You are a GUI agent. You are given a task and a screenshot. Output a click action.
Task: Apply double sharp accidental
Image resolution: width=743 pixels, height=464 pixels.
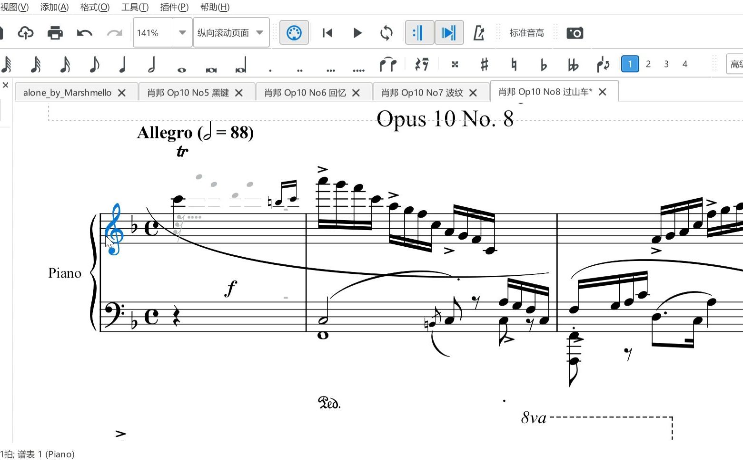coord(455,64)
